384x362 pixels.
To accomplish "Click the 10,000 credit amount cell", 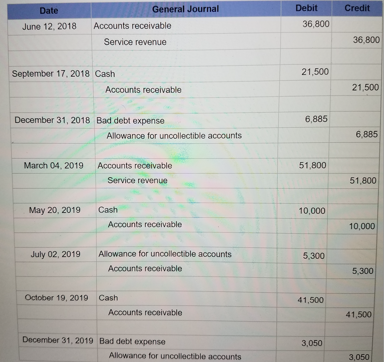I will click(362, 226).
